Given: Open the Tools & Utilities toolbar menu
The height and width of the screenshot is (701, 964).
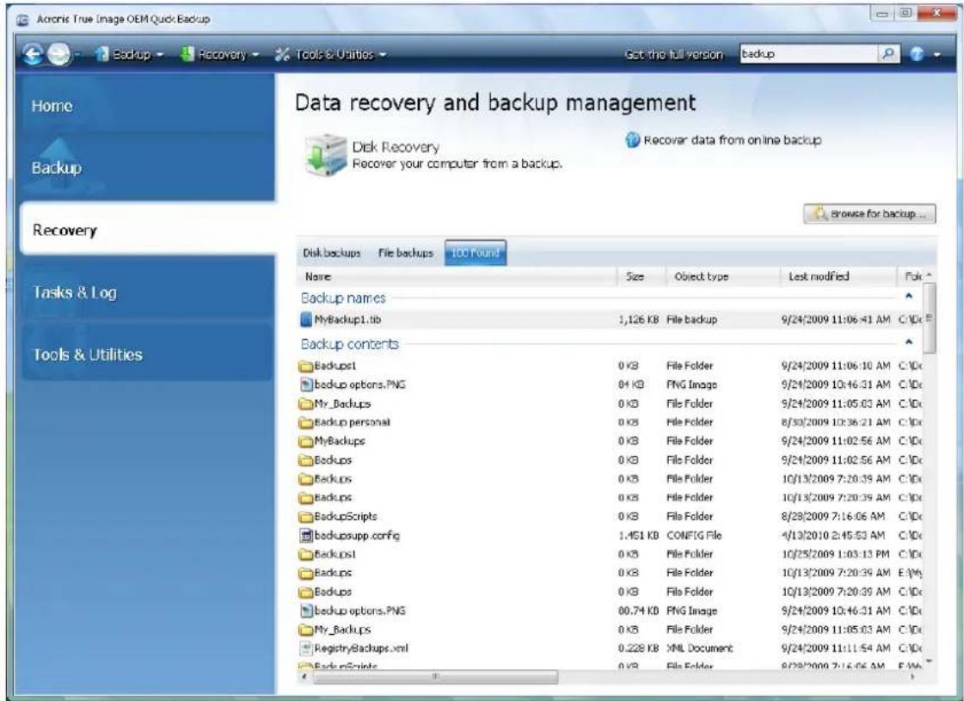Looking at the screenshot, I should click(x=331, y=55).
